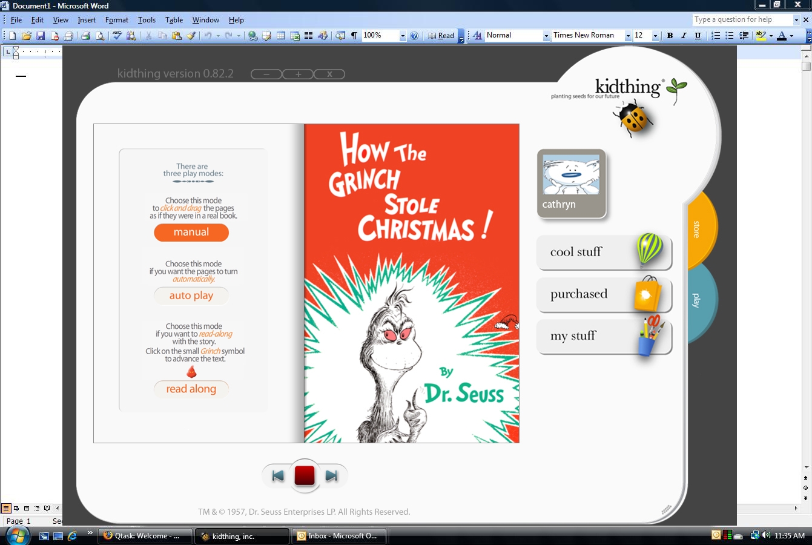812x545 pixels.
Task: Insert a Microsoft Excel worksheet
Action: (x=295, y=36)
